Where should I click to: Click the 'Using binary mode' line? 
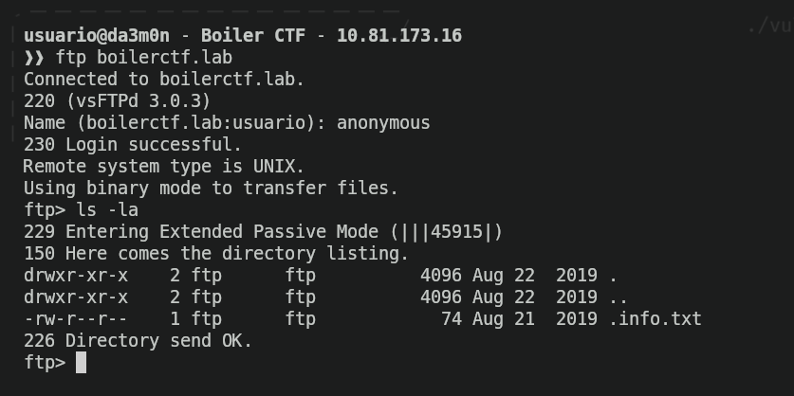(x=211, y=188)
